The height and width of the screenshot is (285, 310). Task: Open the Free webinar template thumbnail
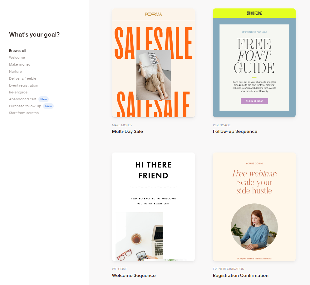pos(254,207)
